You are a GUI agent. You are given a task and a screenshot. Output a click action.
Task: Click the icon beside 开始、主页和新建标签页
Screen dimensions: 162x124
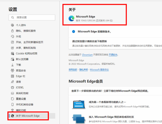click(x=12, y=42)
